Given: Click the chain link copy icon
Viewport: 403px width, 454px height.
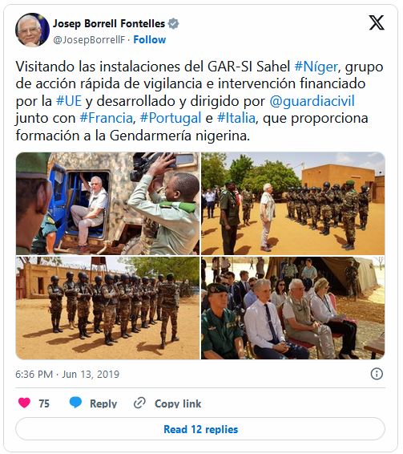Looking at the screenshot, I should click(139, 403).
